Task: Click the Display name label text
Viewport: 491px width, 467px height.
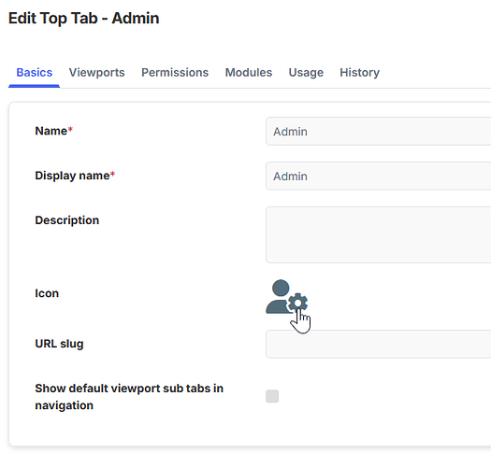Action: [x=72, y=176]
